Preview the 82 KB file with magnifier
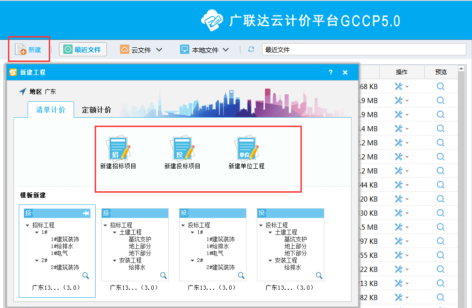472x308 pixels. point(441,298)
